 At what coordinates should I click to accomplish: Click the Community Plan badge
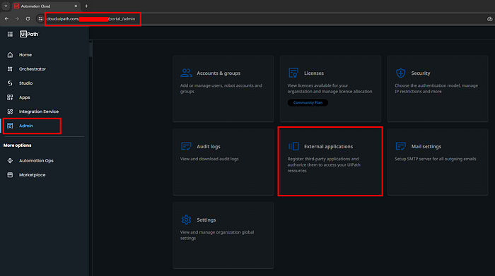[308, 103]
